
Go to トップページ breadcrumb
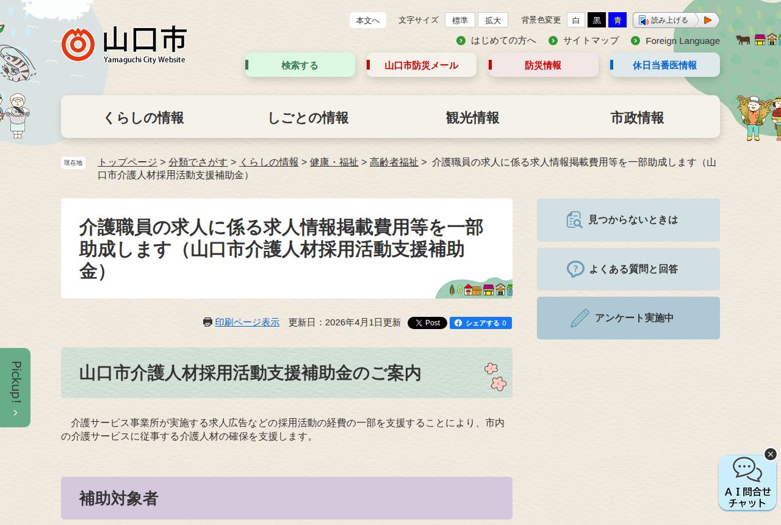point(128,162)
